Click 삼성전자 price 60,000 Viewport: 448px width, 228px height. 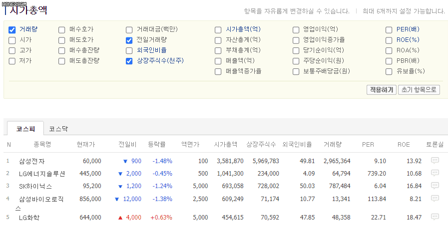pos(92,161)
